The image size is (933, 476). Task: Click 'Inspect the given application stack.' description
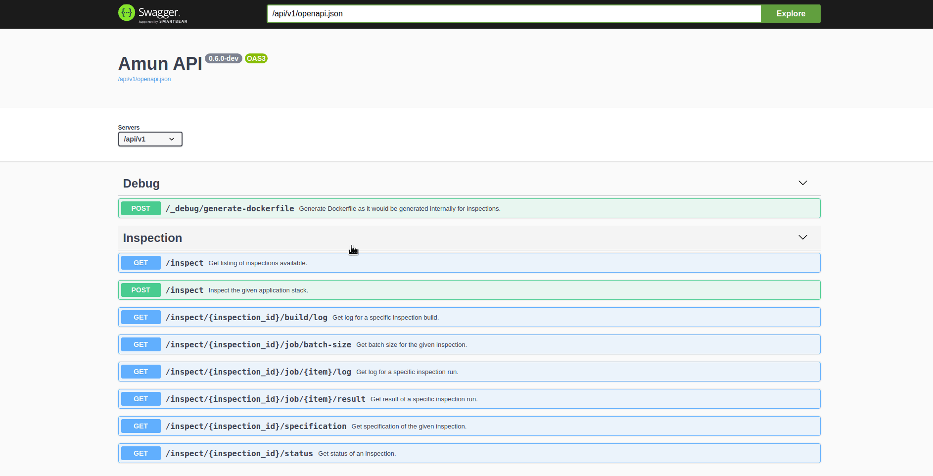258,290
